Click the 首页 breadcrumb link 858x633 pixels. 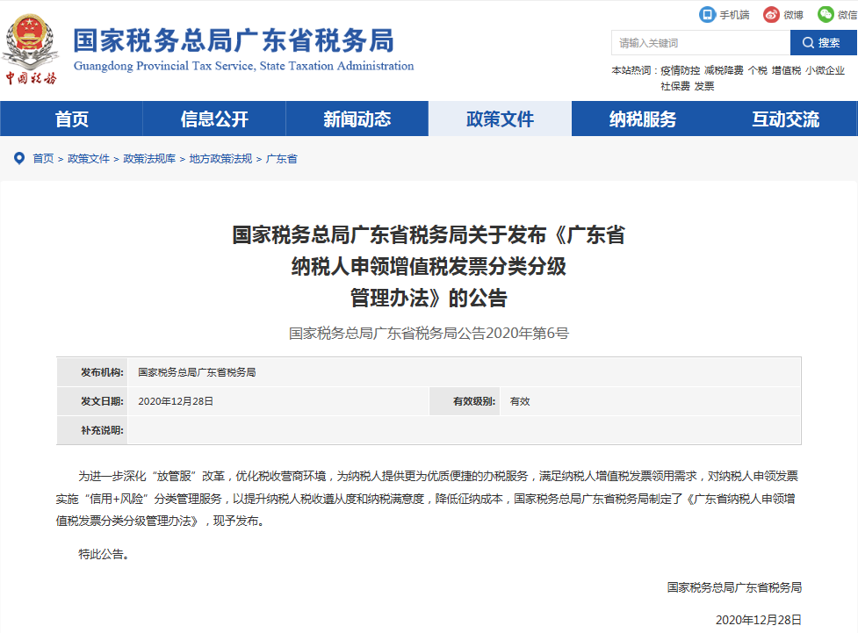pyautogui.click(x=43, y=159)
